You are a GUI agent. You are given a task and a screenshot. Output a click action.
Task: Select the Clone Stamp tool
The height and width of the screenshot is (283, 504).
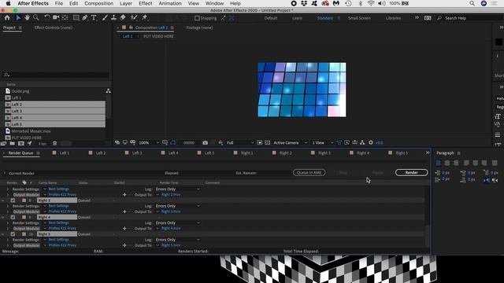(x=113, y=17)
